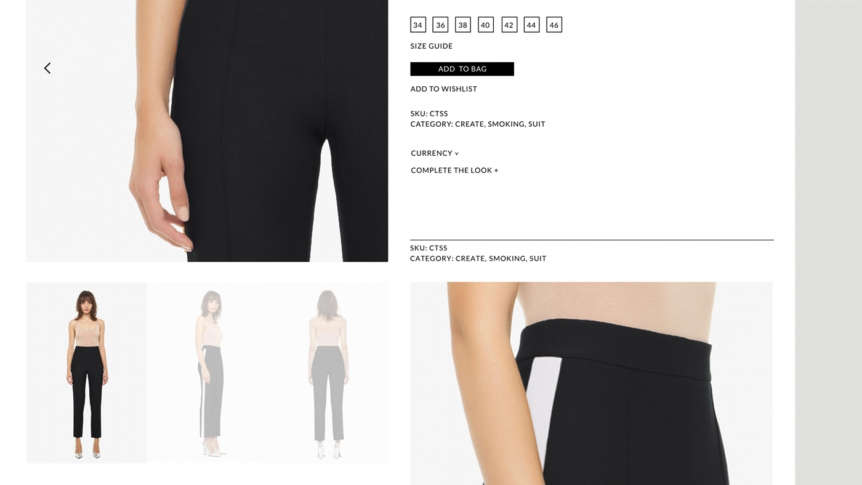Expand Complete the Look section

tap(454, 170)
